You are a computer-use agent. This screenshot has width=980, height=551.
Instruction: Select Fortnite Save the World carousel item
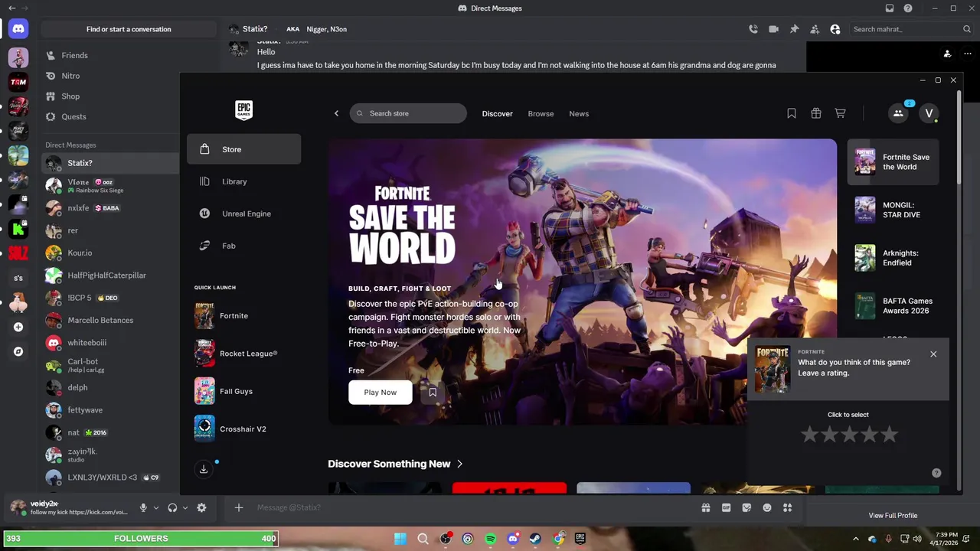coord(893,162)
